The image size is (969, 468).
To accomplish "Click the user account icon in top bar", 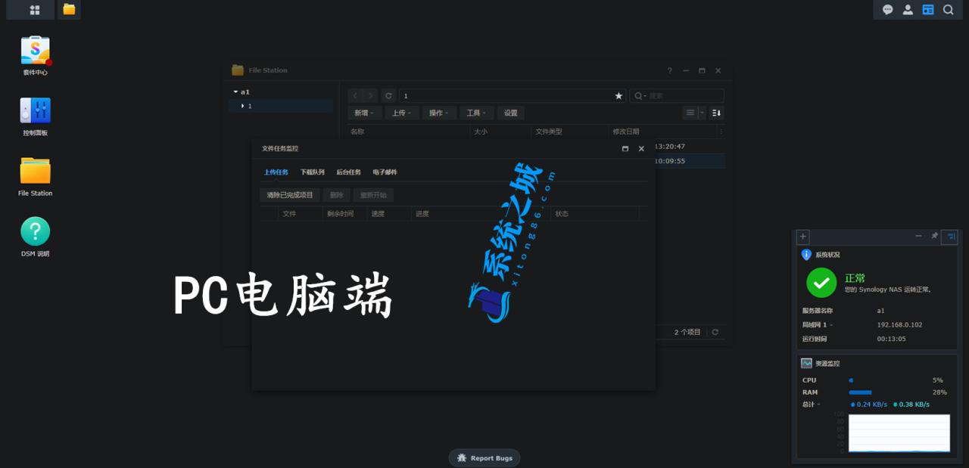I will coord(907,9).
